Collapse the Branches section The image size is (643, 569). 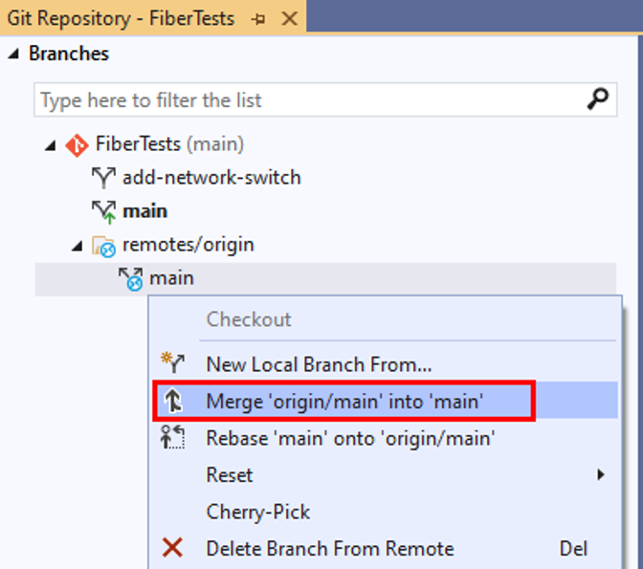pyautogui.click(x=13, y=54)
